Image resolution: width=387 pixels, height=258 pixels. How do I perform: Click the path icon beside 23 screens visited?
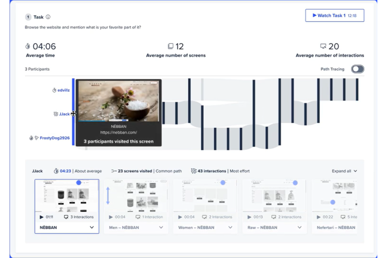(114, 171)
